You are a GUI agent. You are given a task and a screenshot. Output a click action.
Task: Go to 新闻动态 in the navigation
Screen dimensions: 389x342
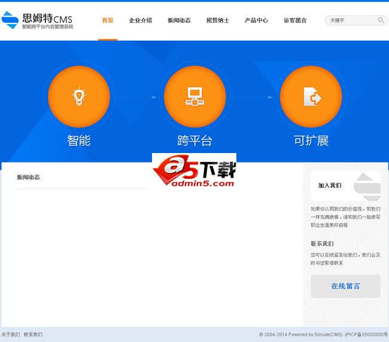179,20
